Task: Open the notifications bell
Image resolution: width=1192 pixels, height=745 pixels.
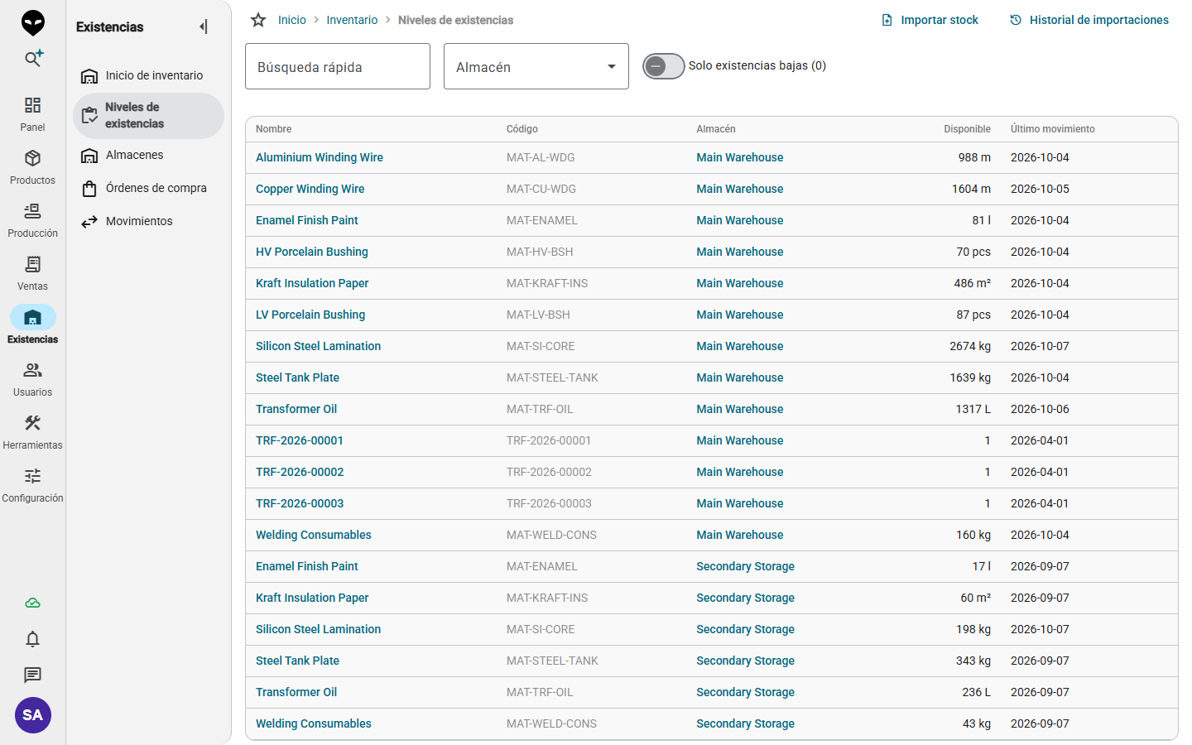Action: pyautogui.click(x=32, y=639)
